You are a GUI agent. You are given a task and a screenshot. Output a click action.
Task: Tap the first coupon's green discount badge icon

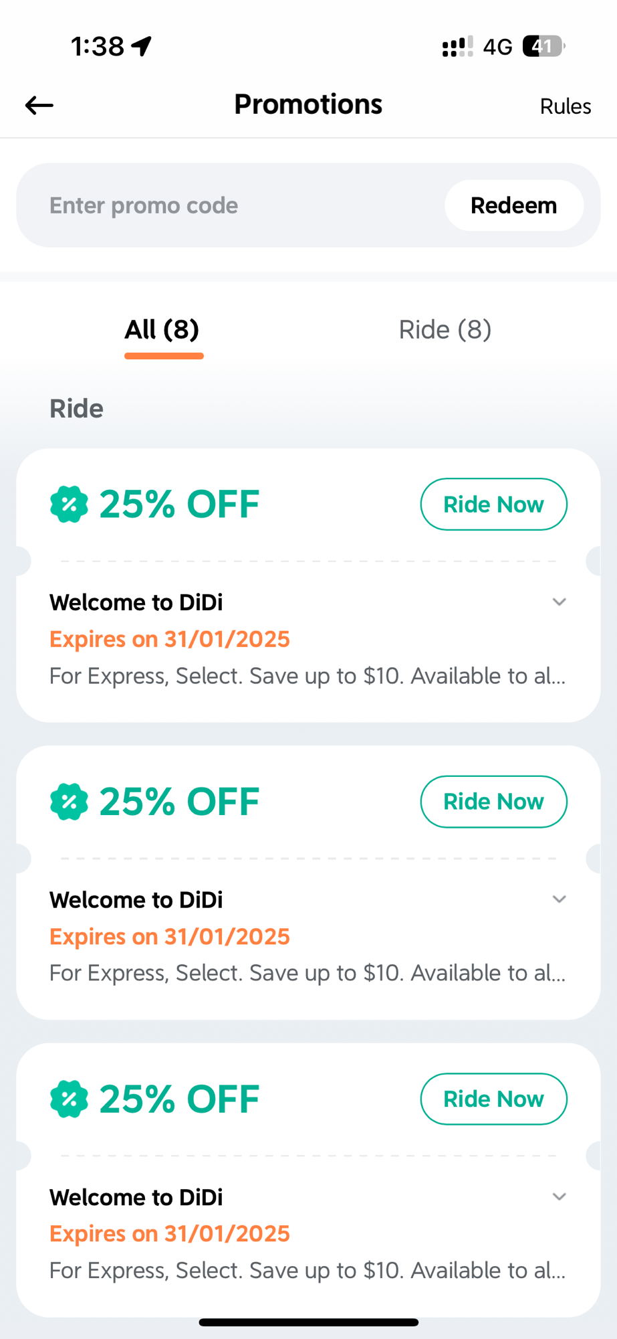(x=69, y=504)
